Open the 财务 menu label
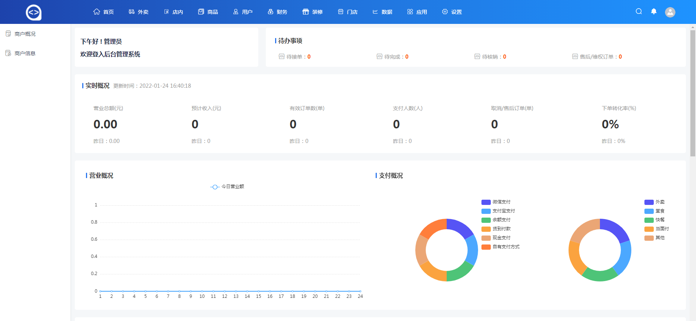Image resolution: width=696 pixels, height=321 pixels. [282, 12]
